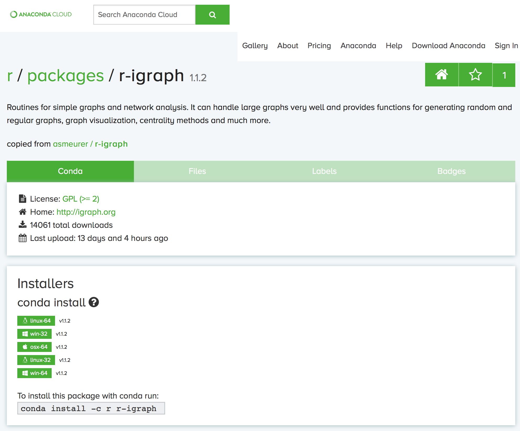520x431 pixels.
Task: Focus the Search Anaconda Cloud field
Action: (x=144, y=15)
